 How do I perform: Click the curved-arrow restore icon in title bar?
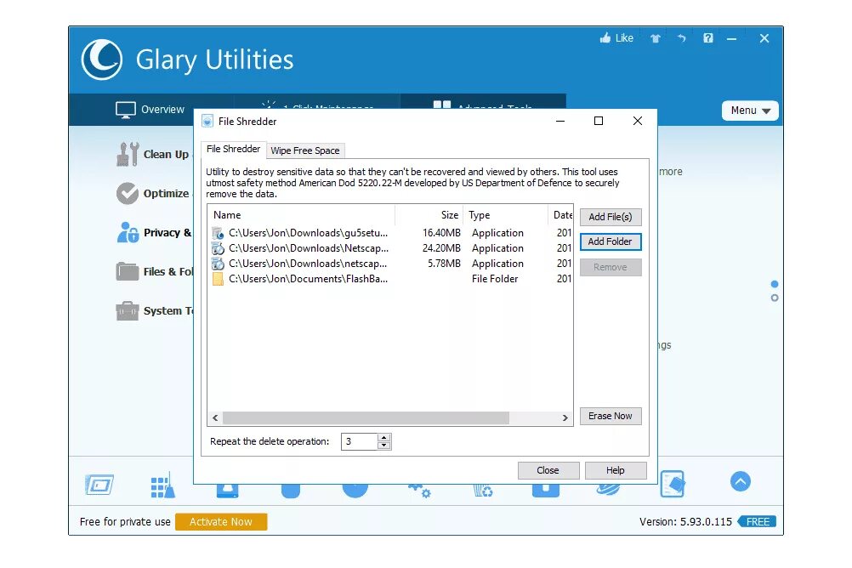pos(681,38)
